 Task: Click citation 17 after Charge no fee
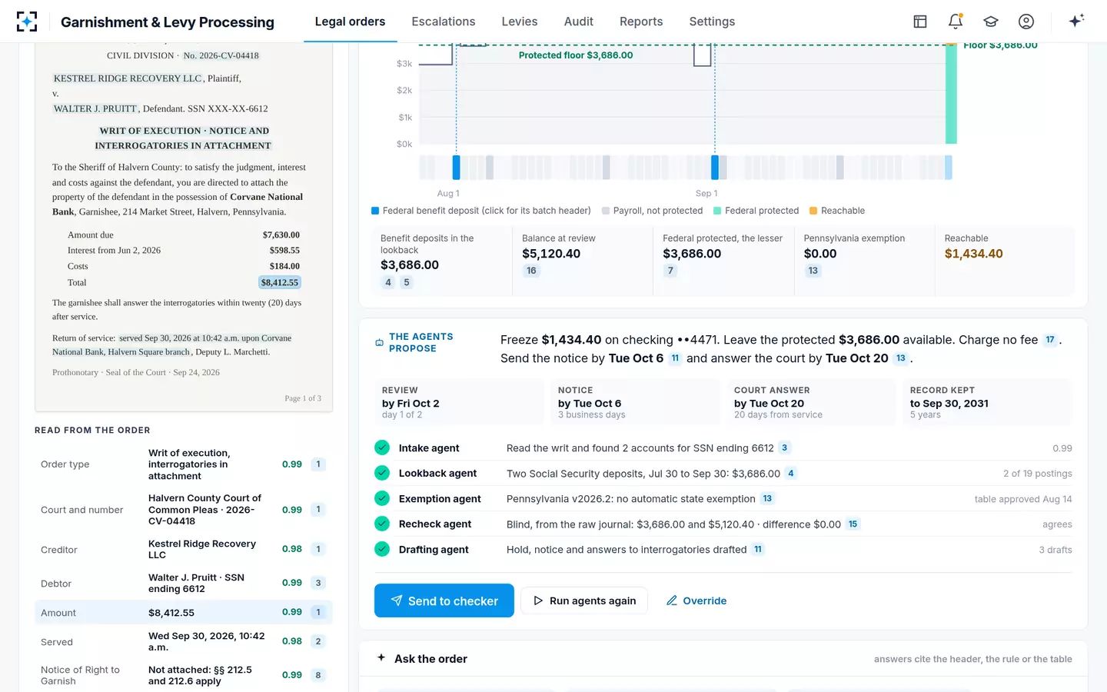pyautogui.click(x=1050, y=340)
